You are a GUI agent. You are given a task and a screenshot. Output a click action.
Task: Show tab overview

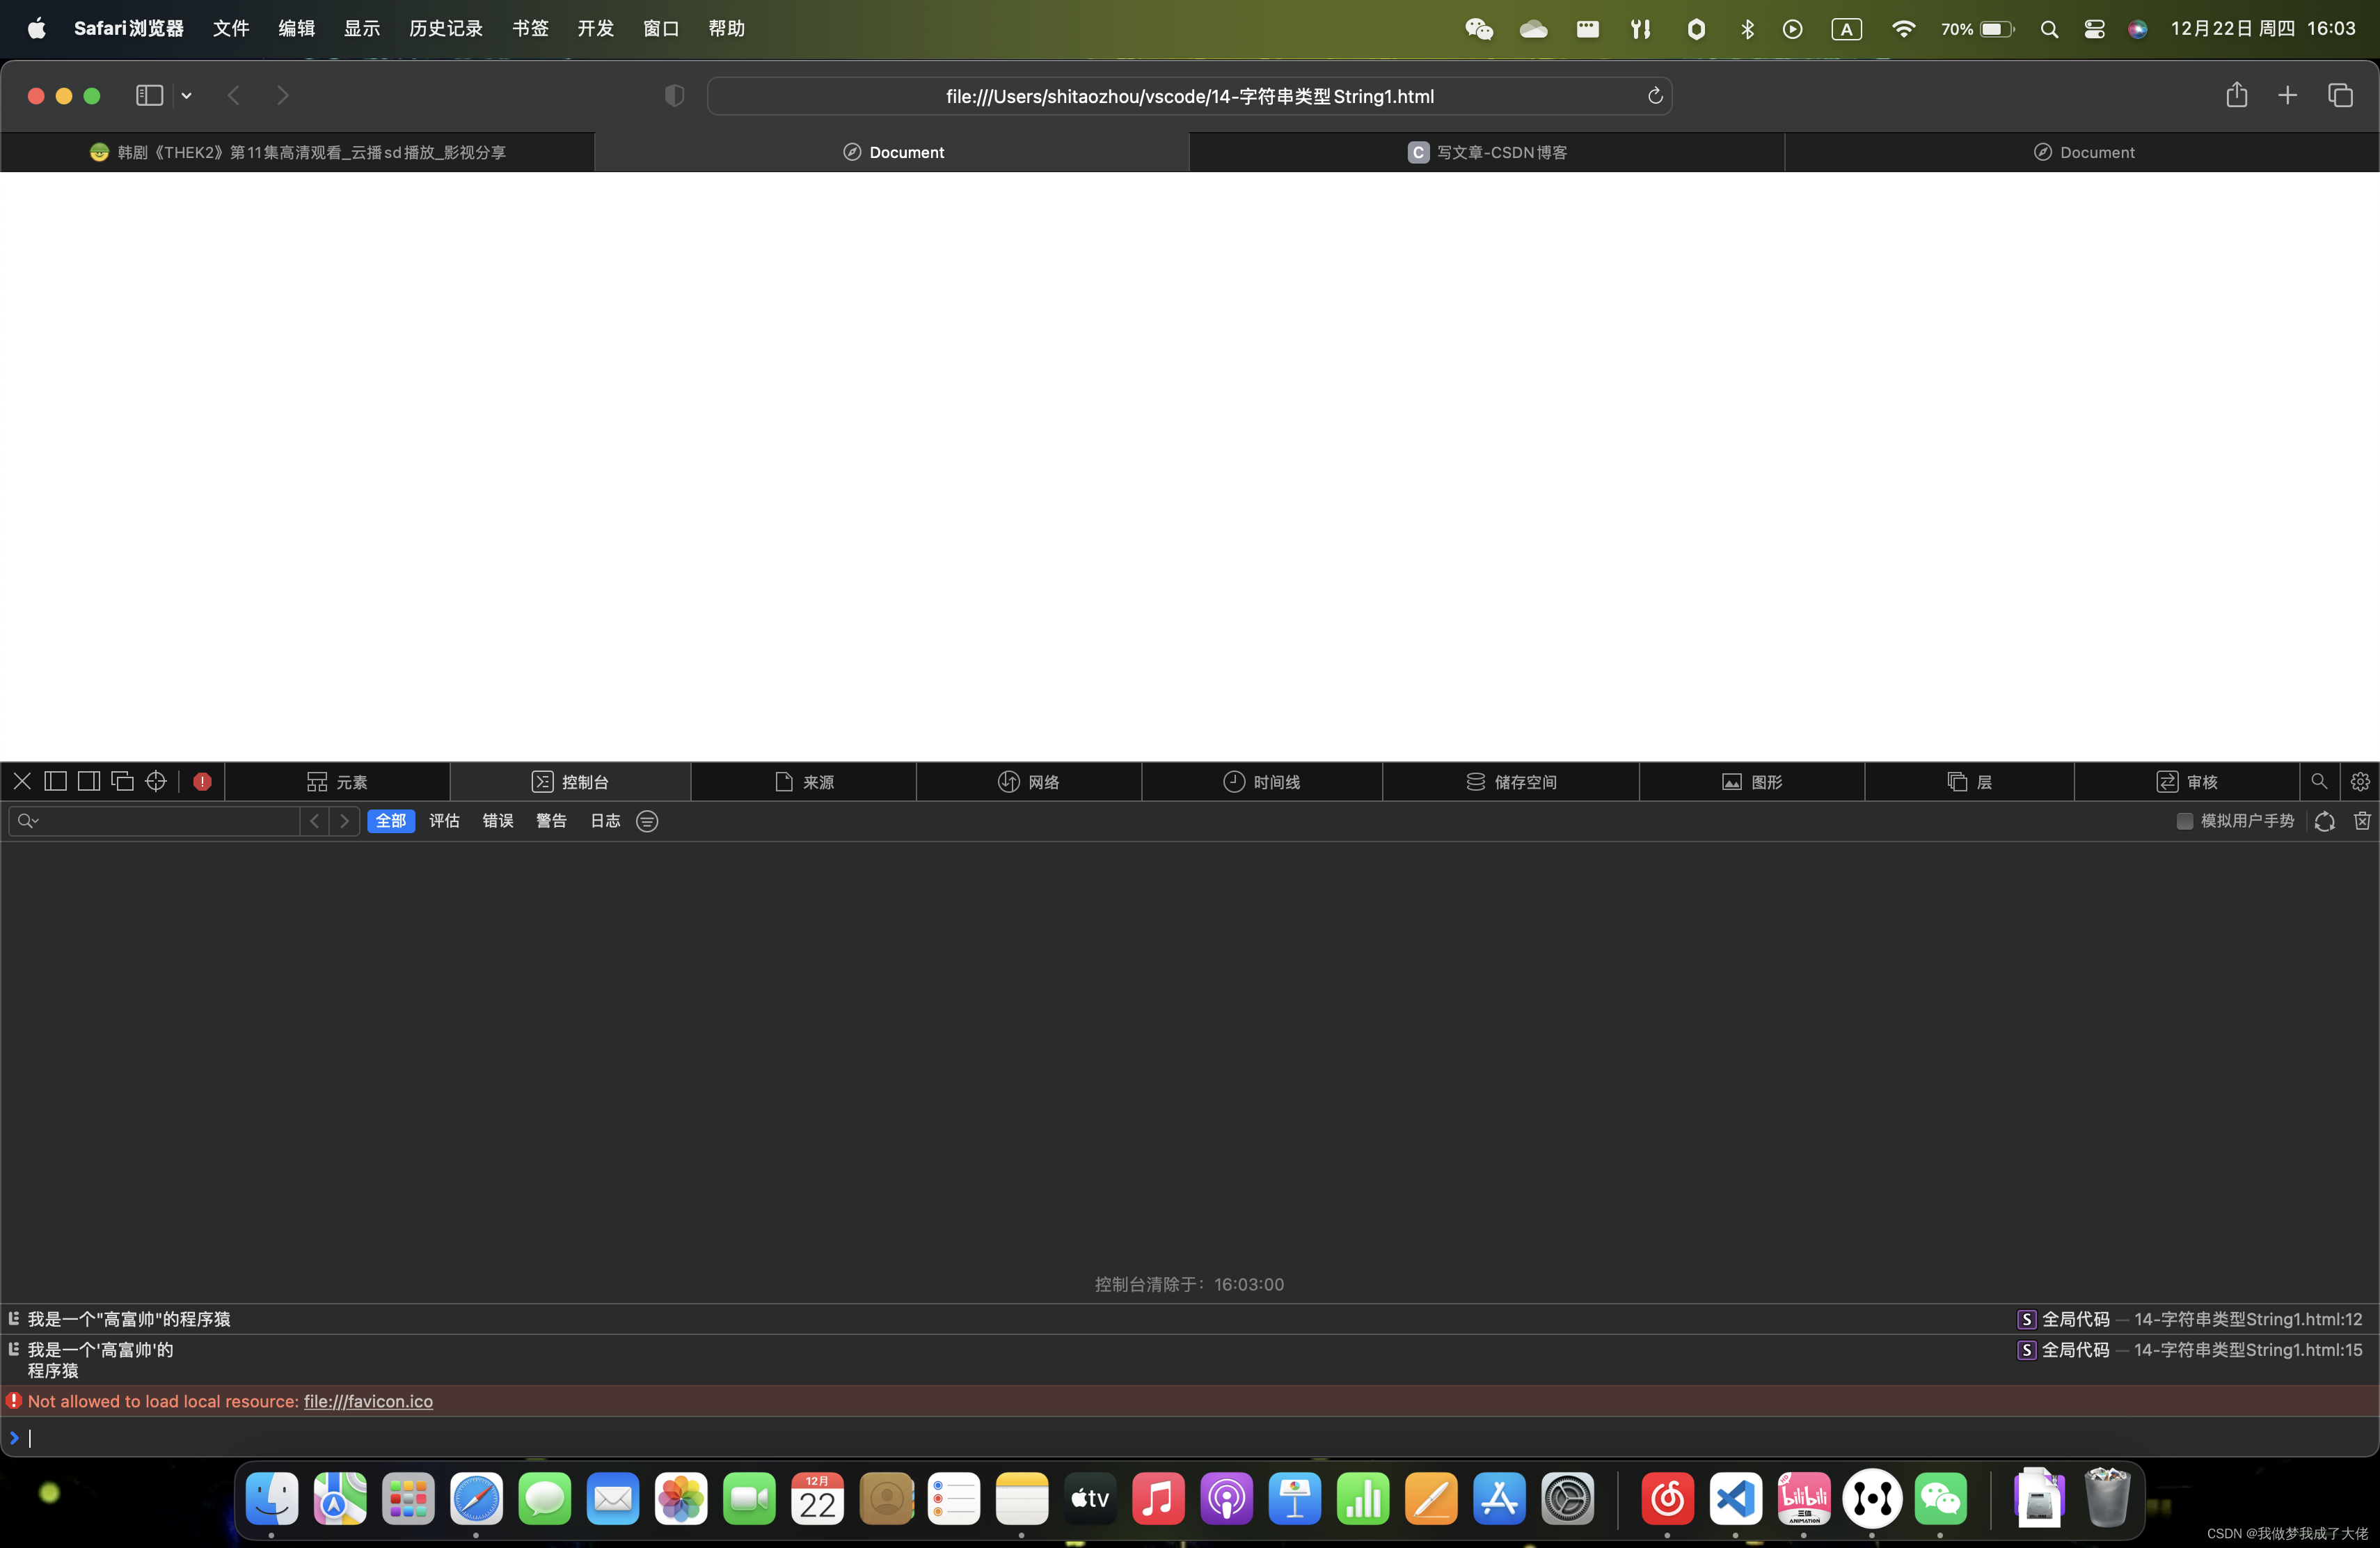pyautogui.click(x=2340, y=95)
